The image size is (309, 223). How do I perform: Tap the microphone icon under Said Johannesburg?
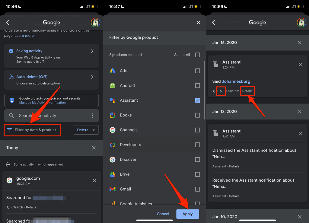tap(221, 91)
